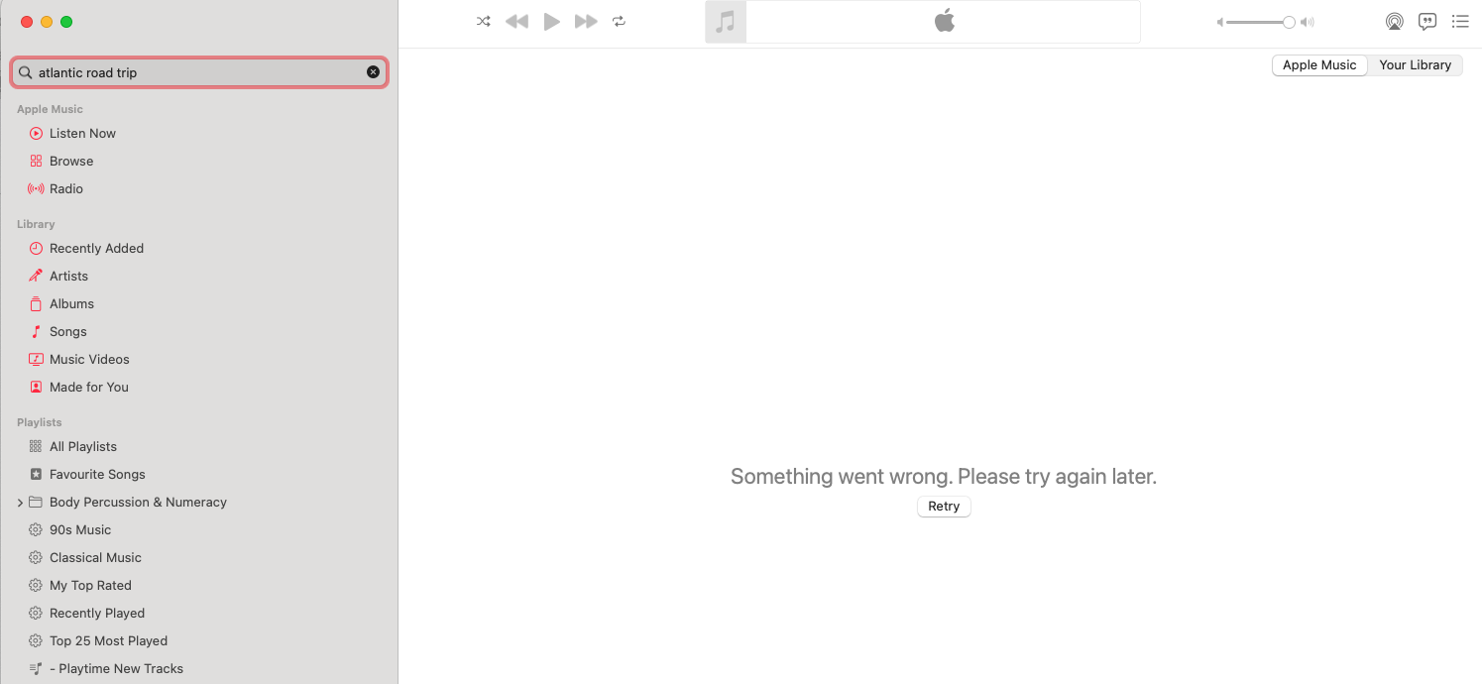Show the lyrics panel
The width and height of the screenshot is (1482, 684).
(x=1427, y=21)
